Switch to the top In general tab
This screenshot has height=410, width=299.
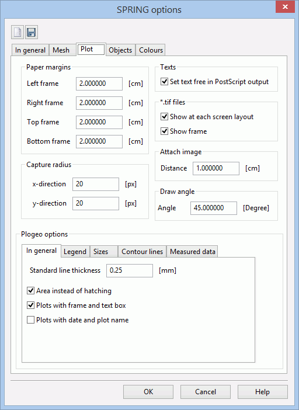[x=30, y=50]
